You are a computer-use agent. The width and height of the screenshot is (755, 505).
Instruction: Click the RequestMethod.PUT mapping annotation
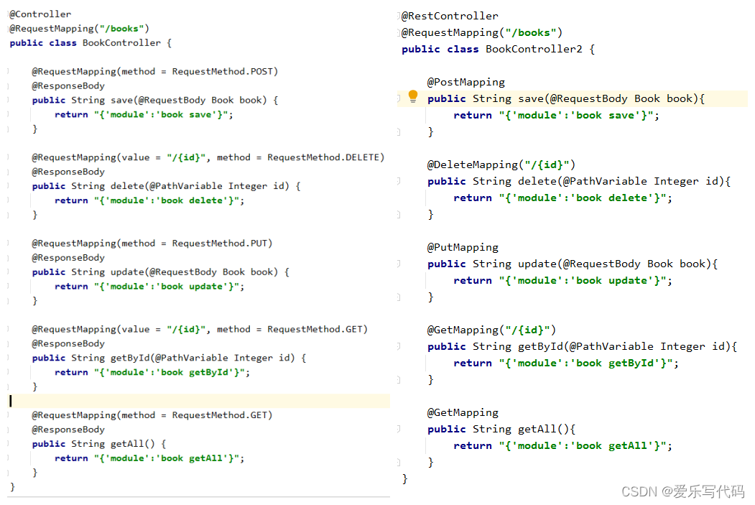152,243
